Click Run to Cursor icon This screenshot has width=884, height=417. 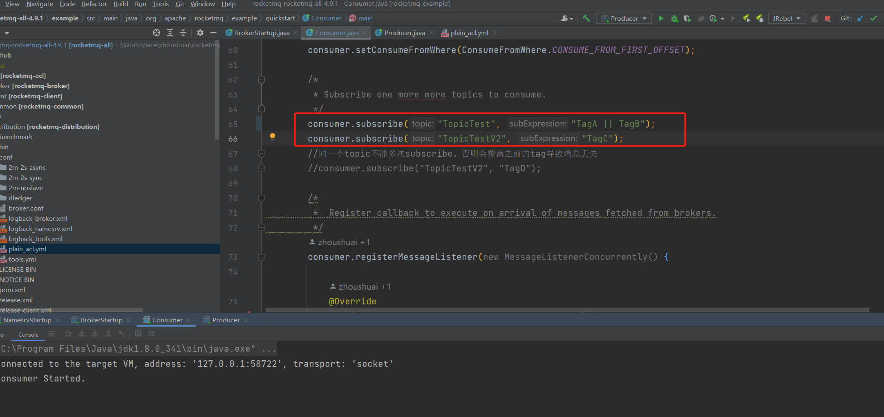pos(121,334)
